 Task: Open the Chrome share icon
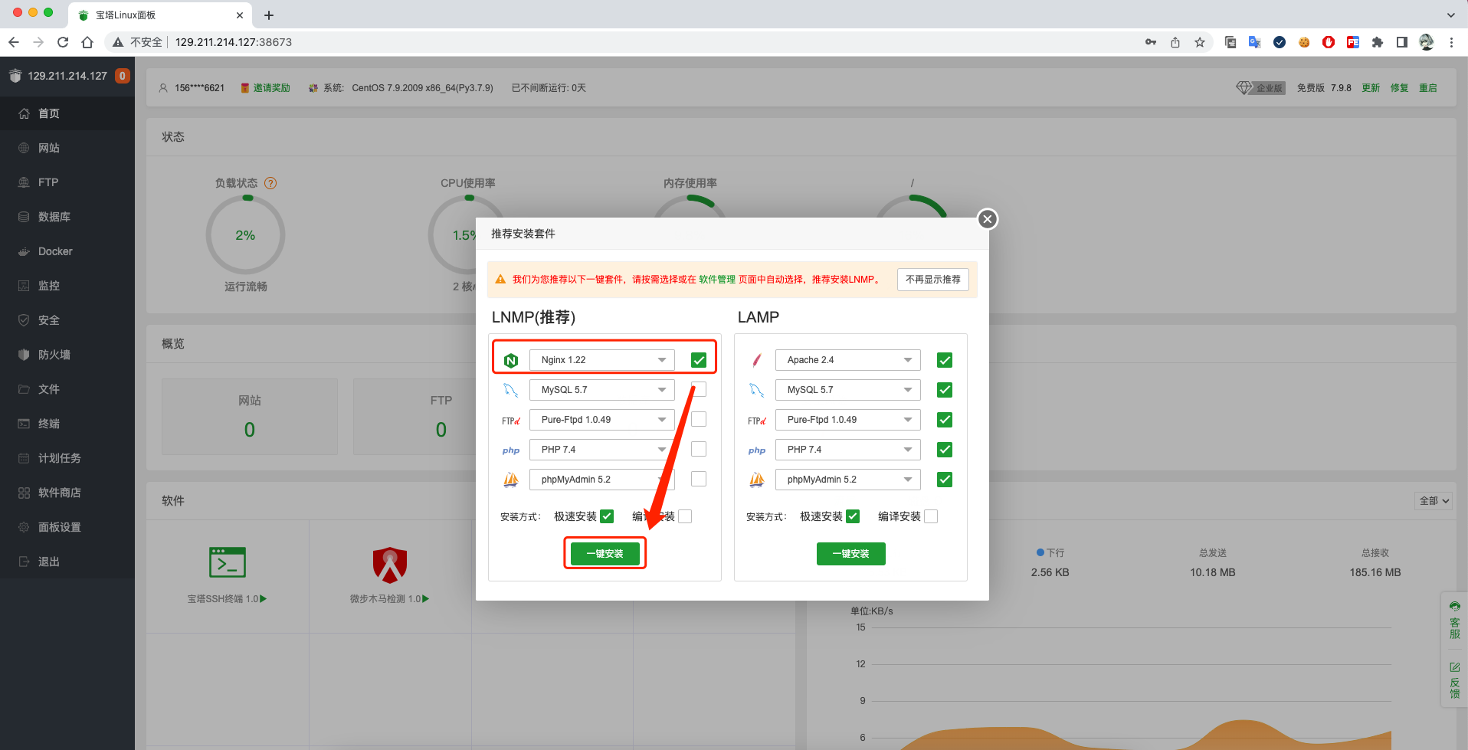pos(1175,42)
